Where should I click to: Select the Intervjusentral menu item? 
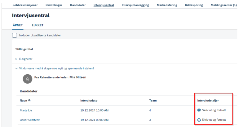104,5
